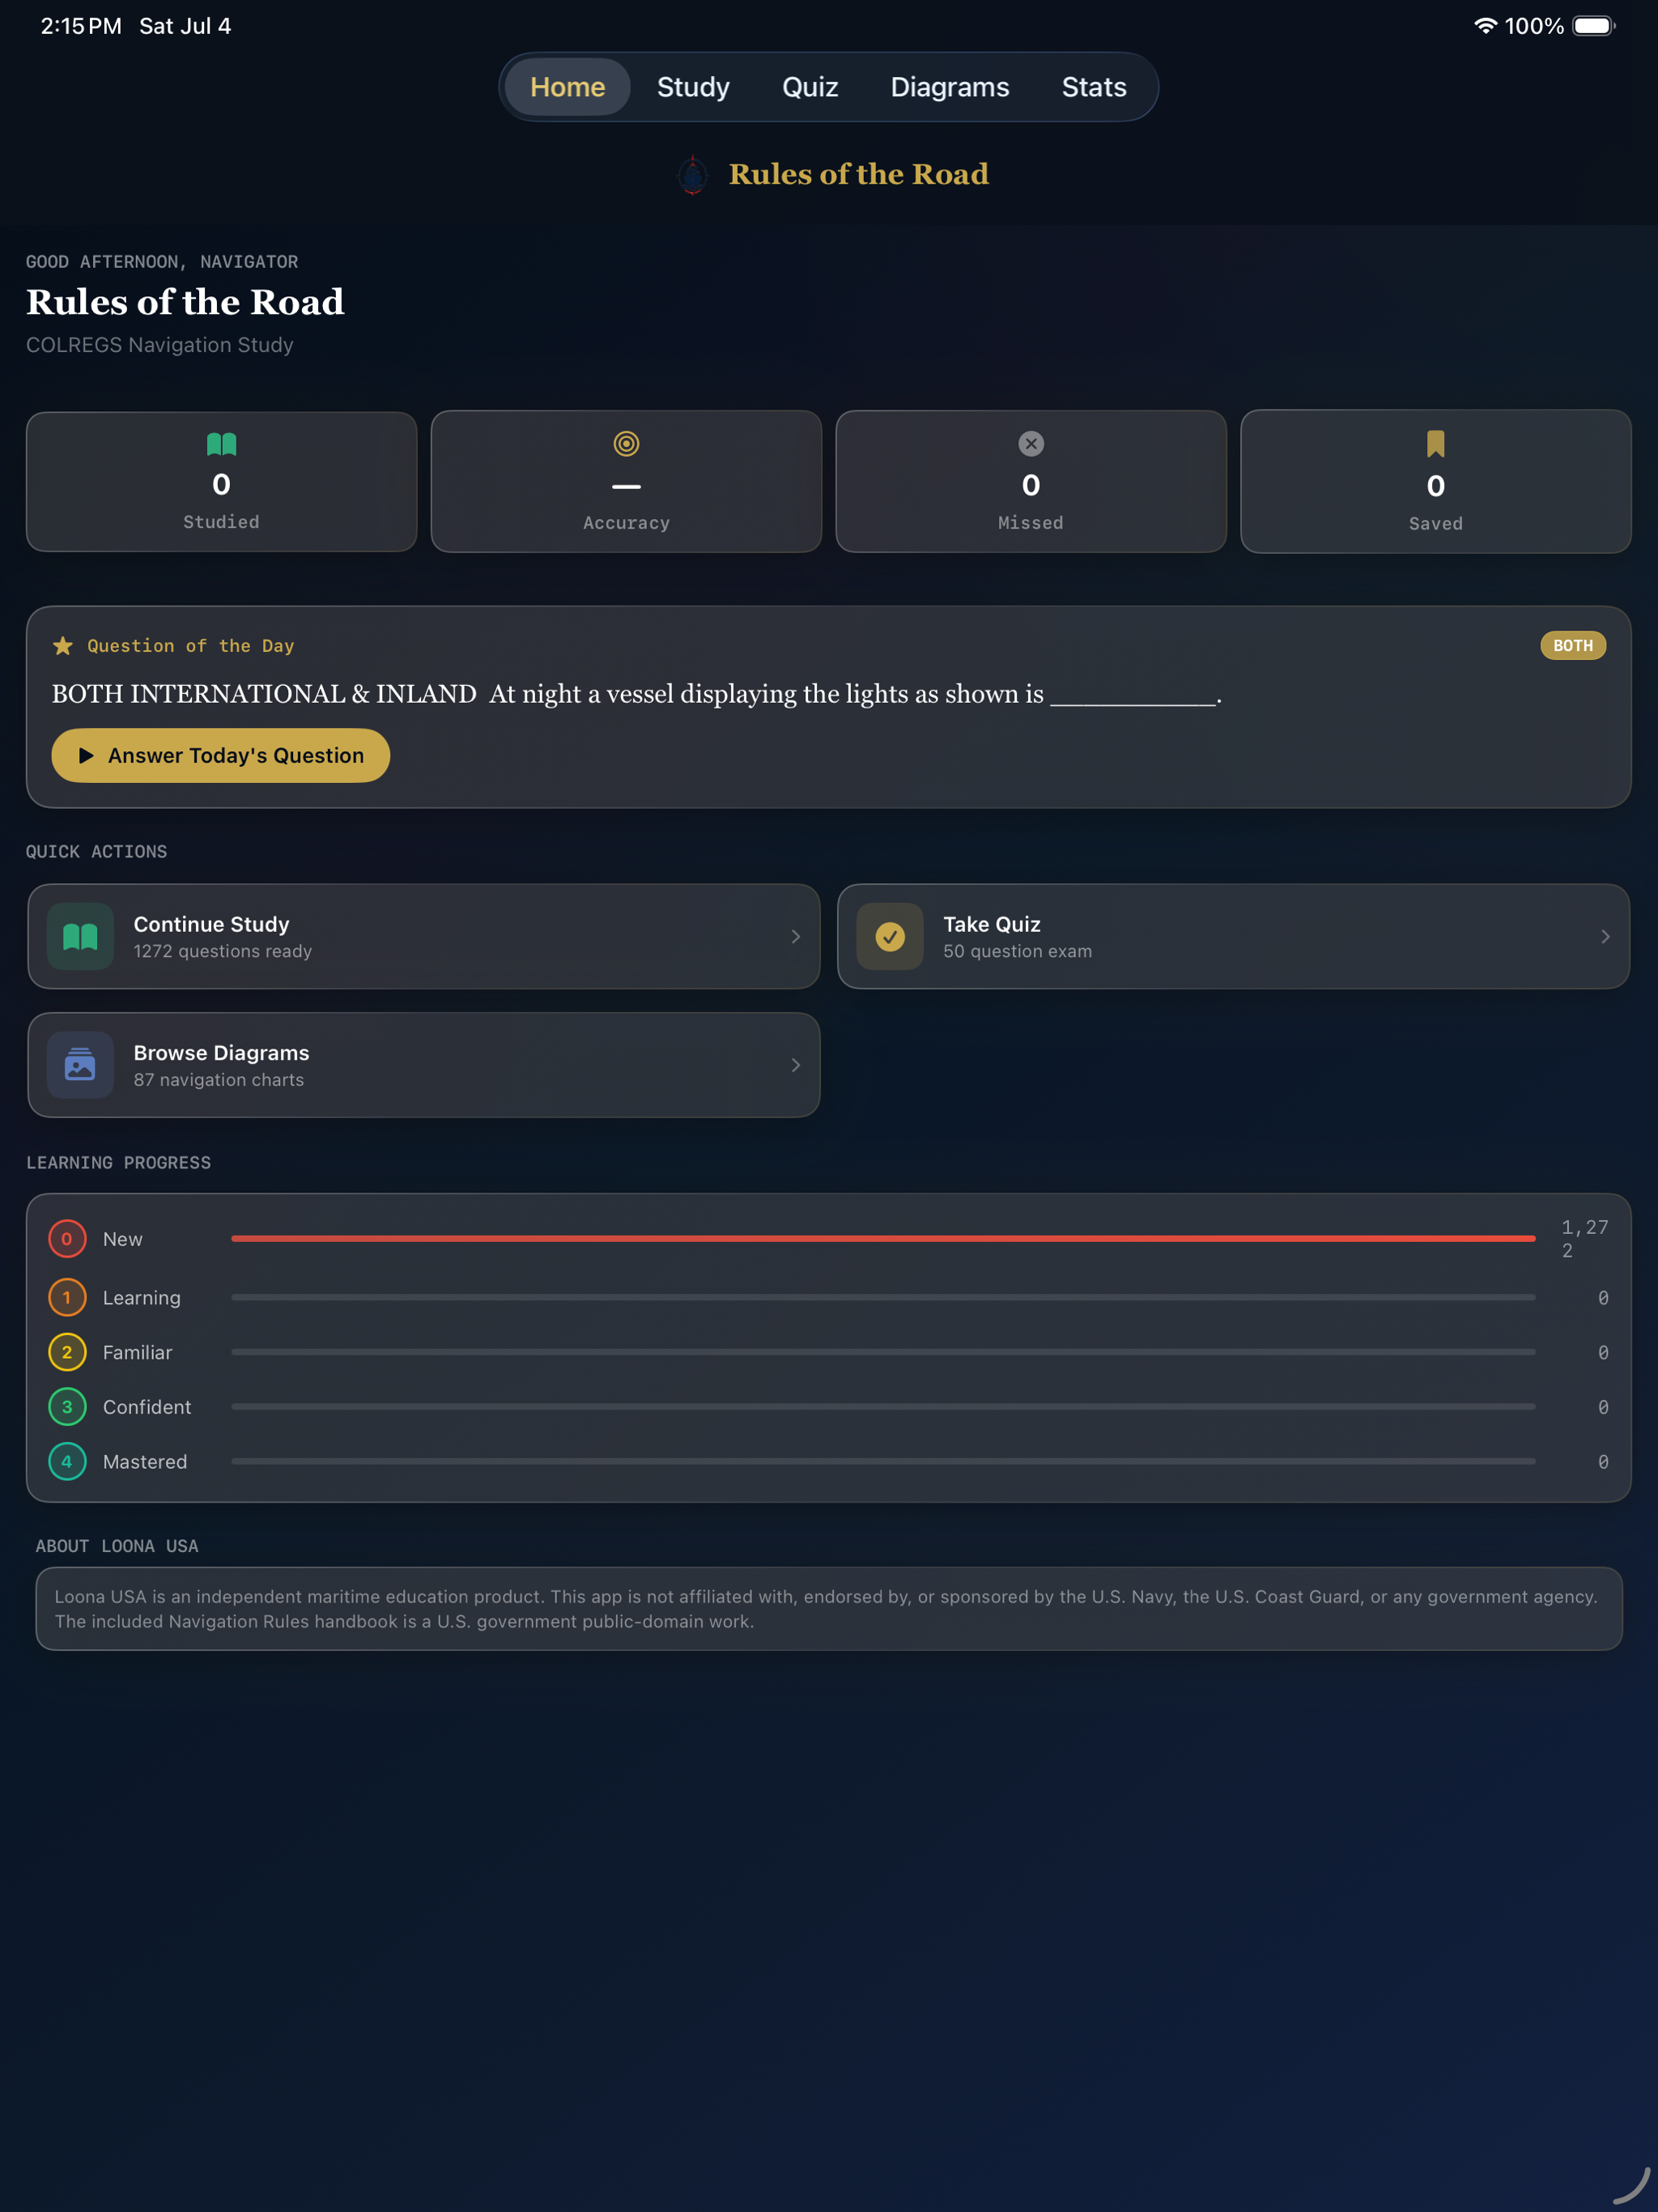Click the target icon in Accuracy card
Image resolution: width=1658 pixels, height=2212 pixels.
[626, 444]
